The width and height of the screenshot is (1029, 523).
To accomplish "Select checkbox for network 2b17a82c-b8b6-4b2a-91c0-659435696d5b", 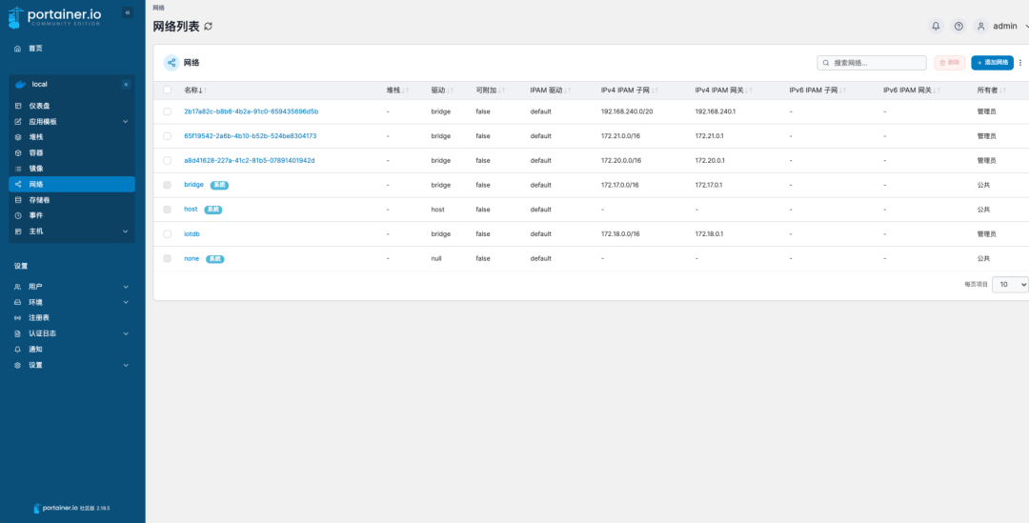I will [168, 111].
